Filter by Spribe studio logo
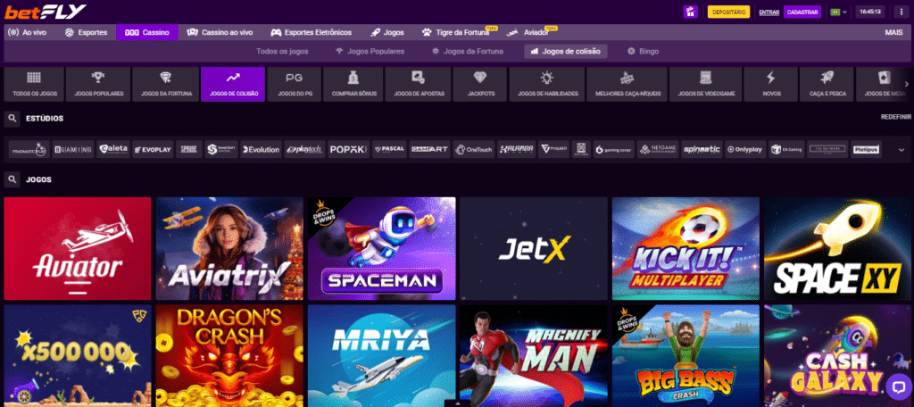Image resolution: width=914 pixels, height=407 pixels. (x=189, y=150)
